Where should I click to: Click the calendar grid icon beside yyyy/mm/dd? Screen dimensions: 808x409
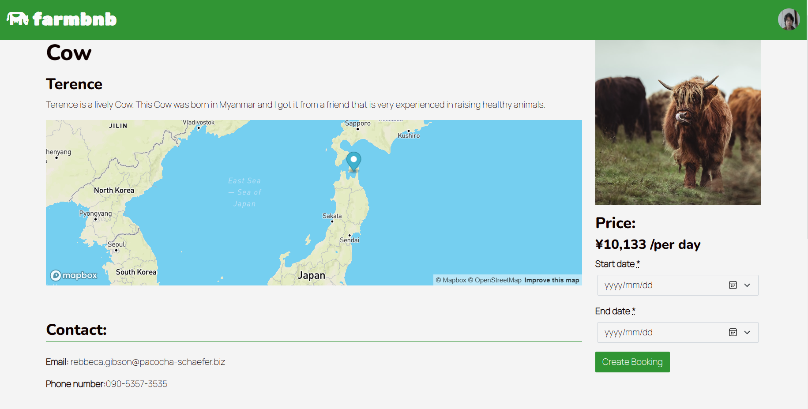(x=733, y=285)
